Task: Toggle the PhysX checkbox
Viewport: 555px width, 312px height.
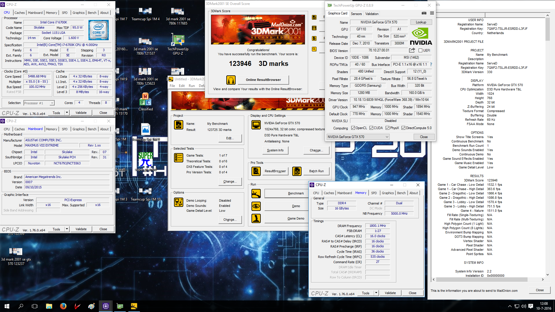Action: click(387, 128)
